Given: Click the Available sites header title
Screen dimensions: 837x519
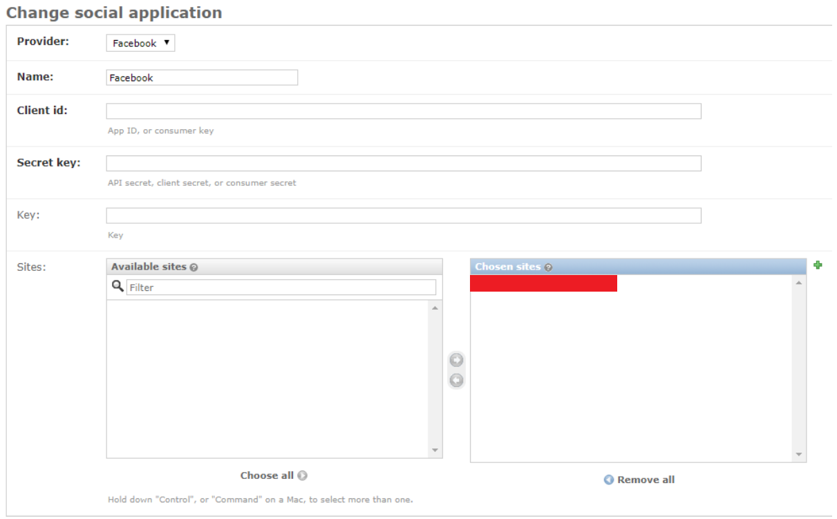Looking at the screenshot, I should coord(149,267).
